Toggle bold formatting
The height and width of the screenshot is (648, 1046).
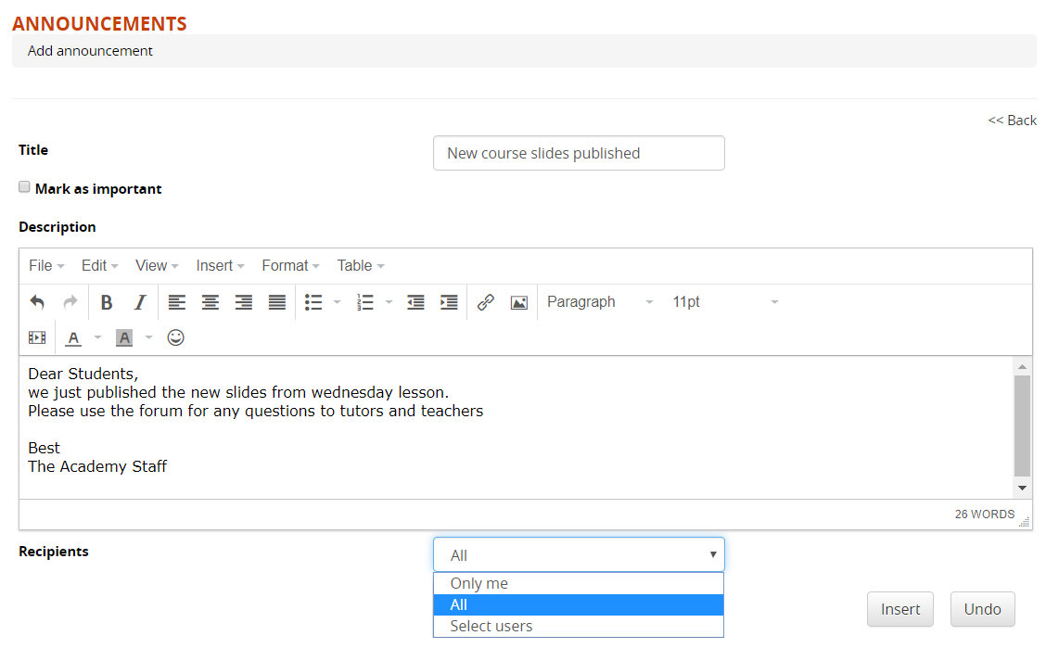pos(107,302)
